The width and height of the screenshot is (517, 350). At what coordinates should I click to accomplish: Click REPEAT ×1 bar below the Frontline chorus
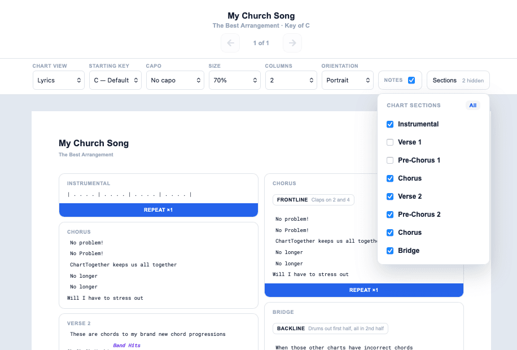tap(364, 290)
